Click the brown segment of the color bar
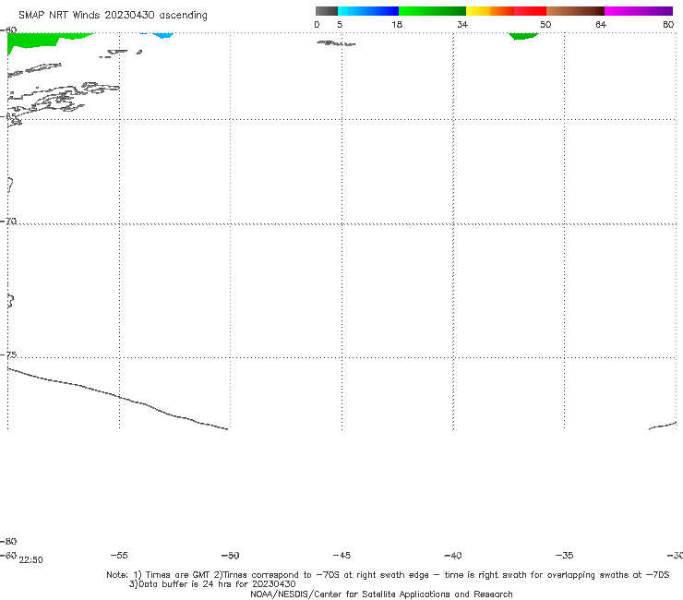This screenshot has height=600, width=683. (x=575, y=11)
